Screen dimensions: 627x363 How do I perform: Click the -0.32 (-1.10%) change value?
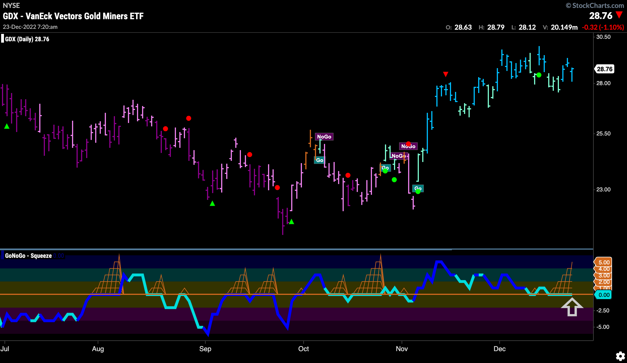click(603, 27)
